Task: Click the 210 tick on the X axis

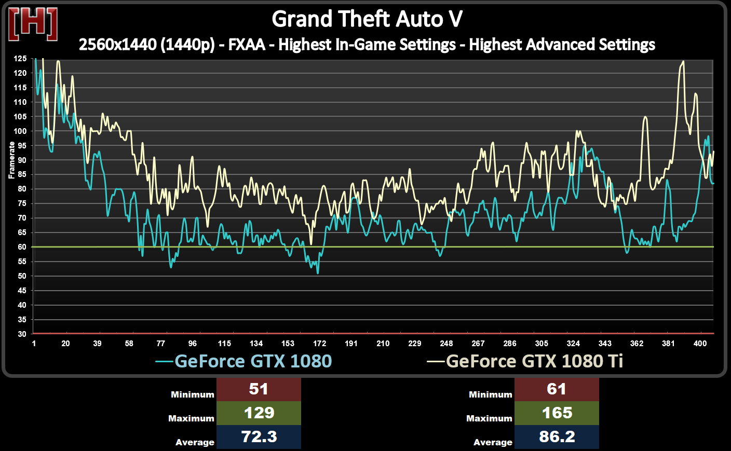Action: [383, 344]
